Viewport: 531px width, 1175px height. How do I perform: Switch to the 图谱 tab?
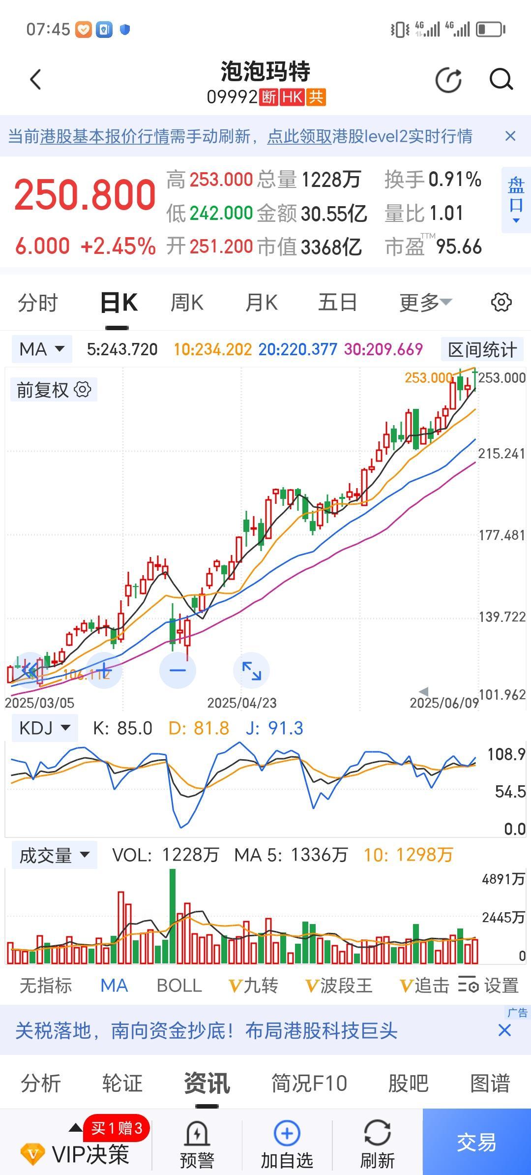coord(490,1083)
